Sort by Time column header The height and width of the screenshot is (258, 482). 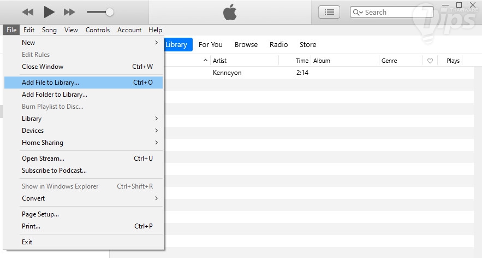[295, 61]
